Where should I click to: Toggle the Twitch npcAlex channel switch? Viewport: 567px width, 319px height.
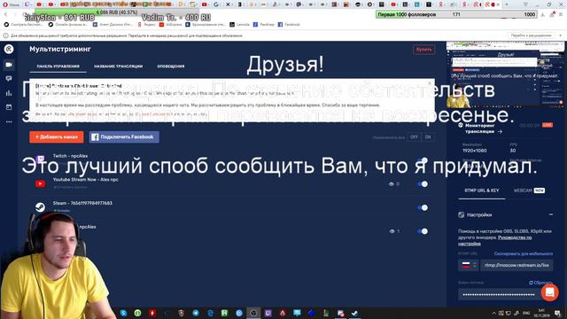[x=423, y=160]
